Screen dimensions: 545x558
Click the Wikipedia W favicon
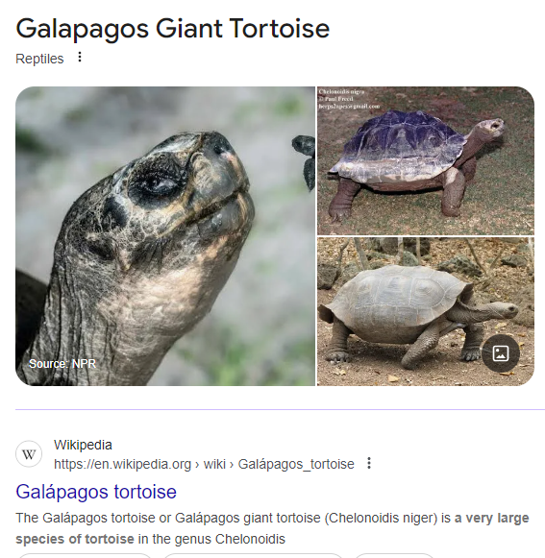29,454
